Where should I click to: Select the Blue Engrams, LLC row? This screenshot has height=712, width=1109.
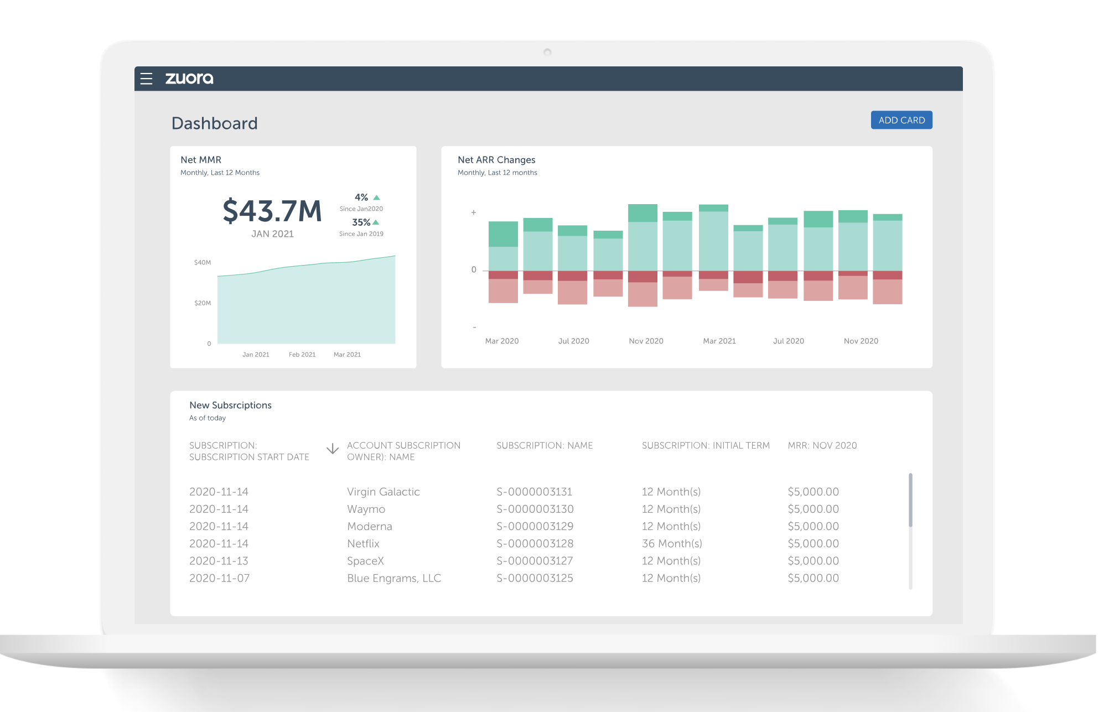[x=393, y=578]
